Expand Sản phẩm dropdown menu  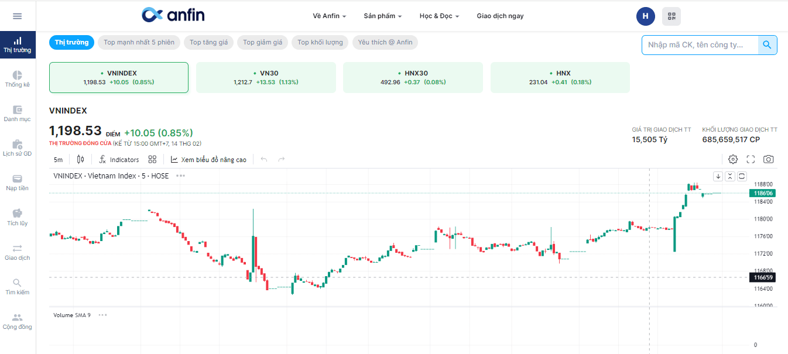383,16
